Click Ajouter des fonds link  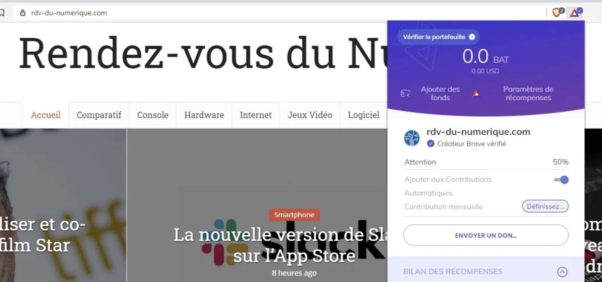coord(440,93)
